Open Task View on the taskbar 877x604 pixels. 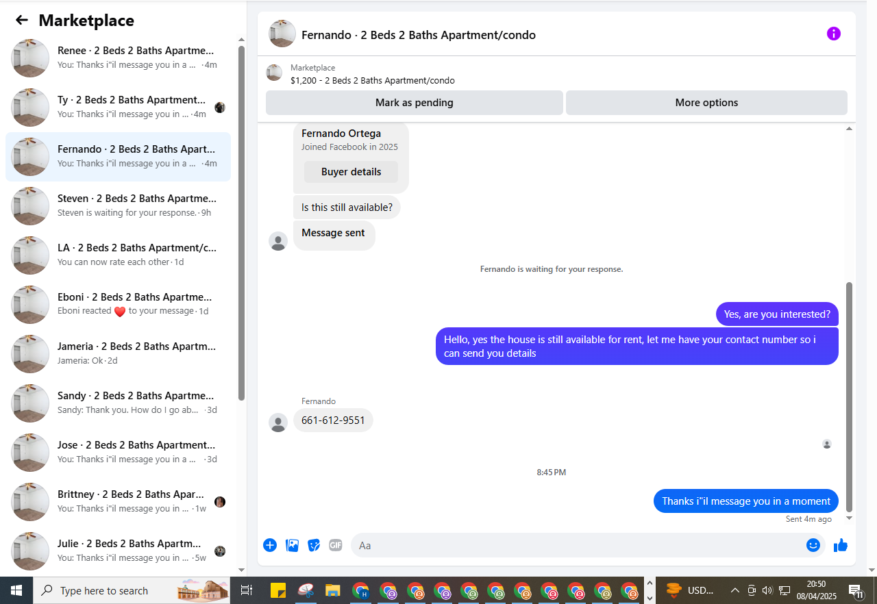pos(247,590)
